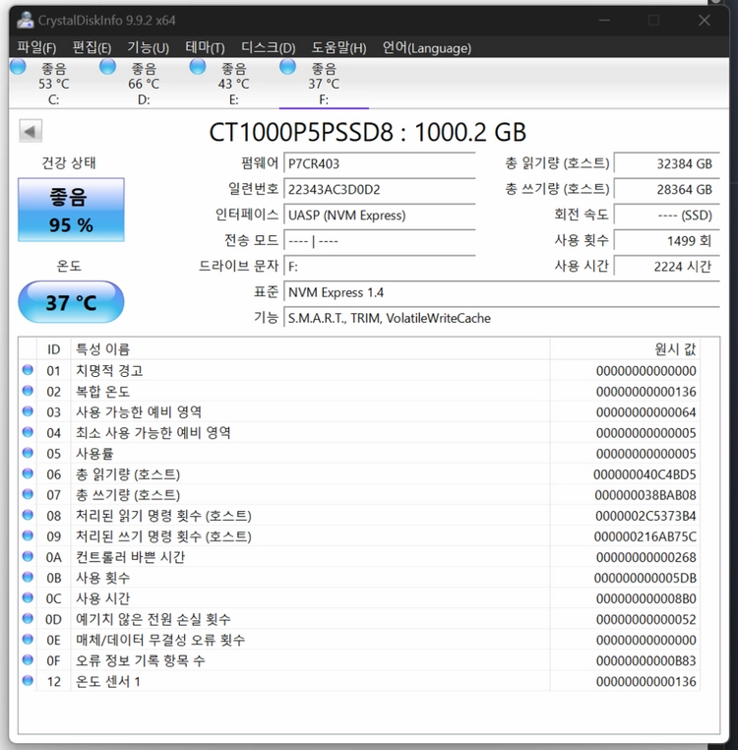Select row 0E 매체/데이터 무결성 오류 횟수
This screenshot has height=750, width=738.
(x=359, y=640)
